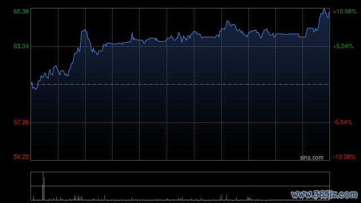Click the price line's final peak

click(324, 10)
